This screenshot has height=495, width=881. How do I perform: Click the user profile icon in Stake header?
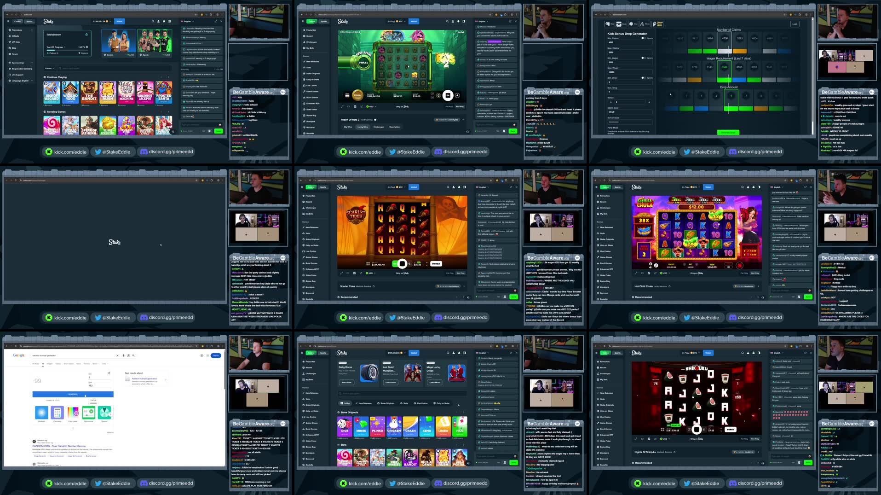click(x=158, y=21)
